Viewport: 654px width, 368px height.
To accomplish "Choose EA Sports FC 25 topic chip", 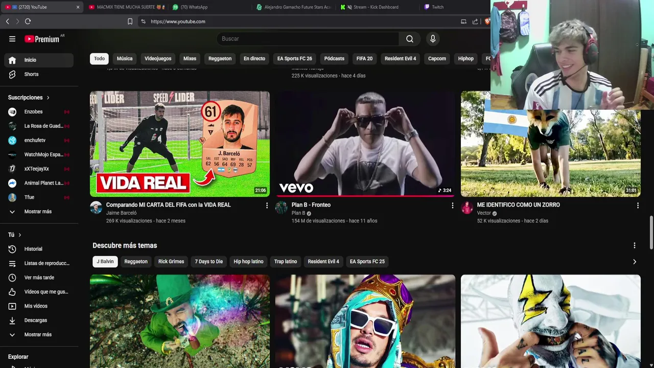I will tap(367, 262).
